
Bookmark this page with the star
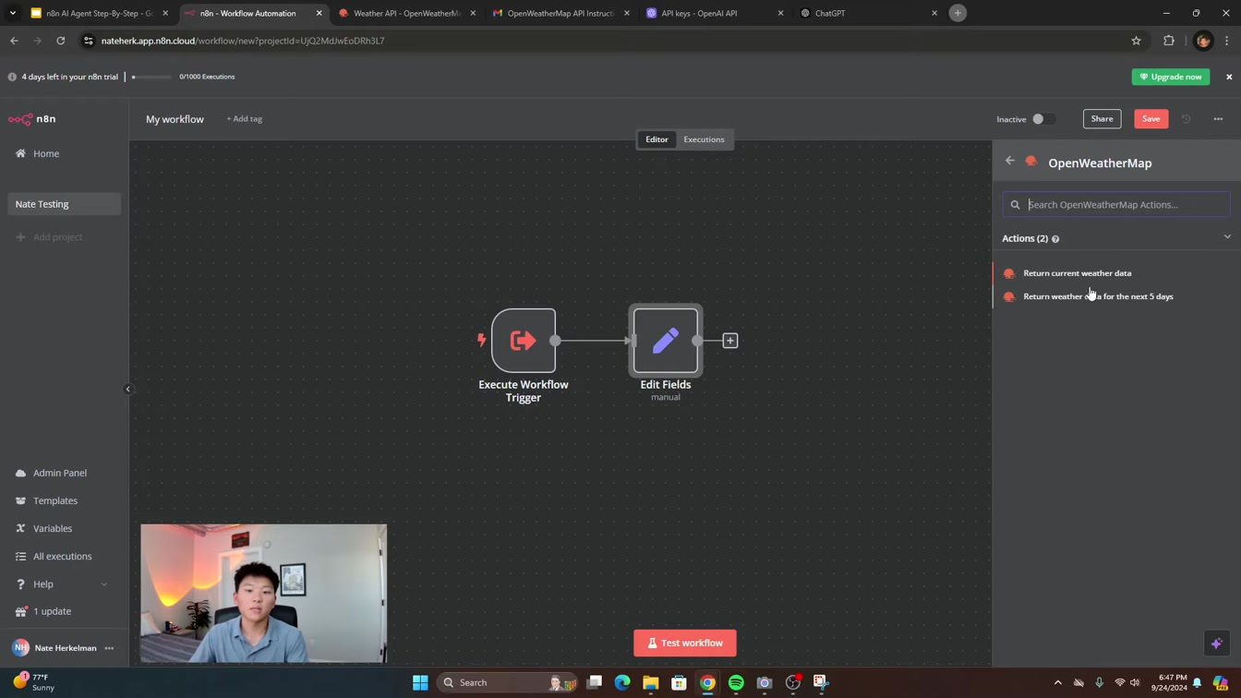[x=1136, y=41]
